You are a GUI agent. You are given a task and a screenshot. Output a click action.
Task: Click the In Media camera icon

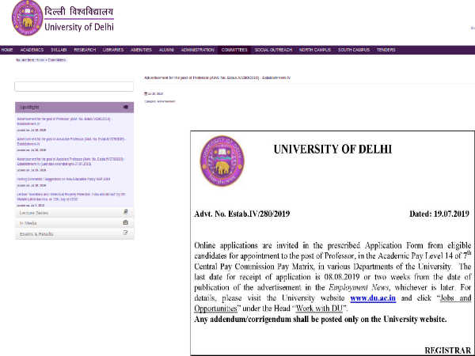click(125, 223)
